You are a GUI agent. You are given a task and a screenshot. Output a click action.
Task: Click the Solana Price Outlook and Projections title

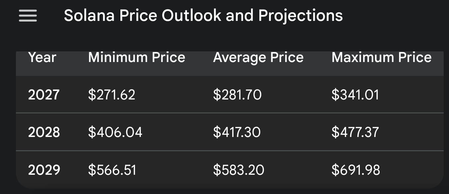pyautogui.click(x=203, y=16)
